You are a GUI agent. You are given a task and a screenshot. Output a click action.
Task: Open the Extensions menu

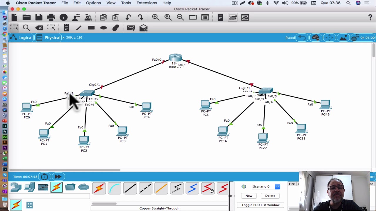click(147, 3)
